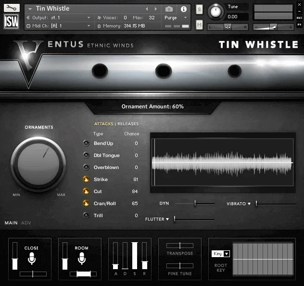
Task: Adjust the Vibrato slider
Action: click(x=276, y=204)
